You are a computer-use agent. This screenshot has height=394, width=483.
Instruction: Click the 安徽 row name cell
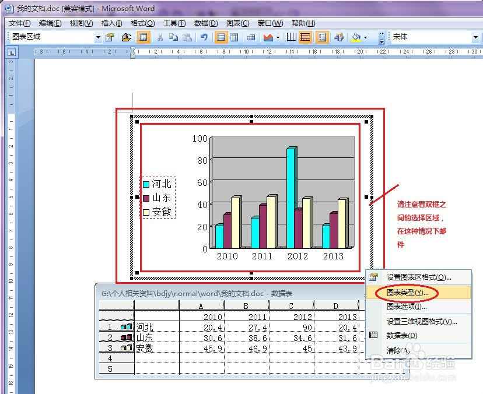(157, 348)
